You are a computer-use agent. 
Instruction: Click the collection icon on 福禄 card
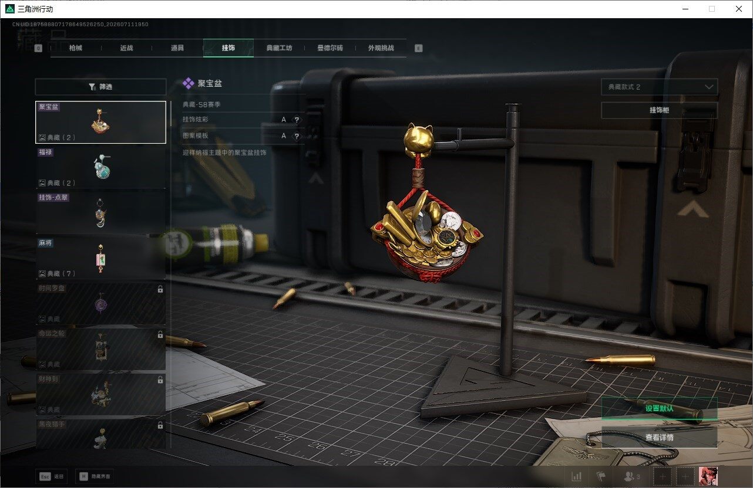pyautogui.click(x=42, y=183)
